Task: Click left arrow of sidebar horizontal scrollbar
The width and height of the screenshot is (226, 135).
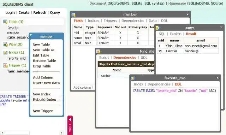Action: click(x=2, y=133)
